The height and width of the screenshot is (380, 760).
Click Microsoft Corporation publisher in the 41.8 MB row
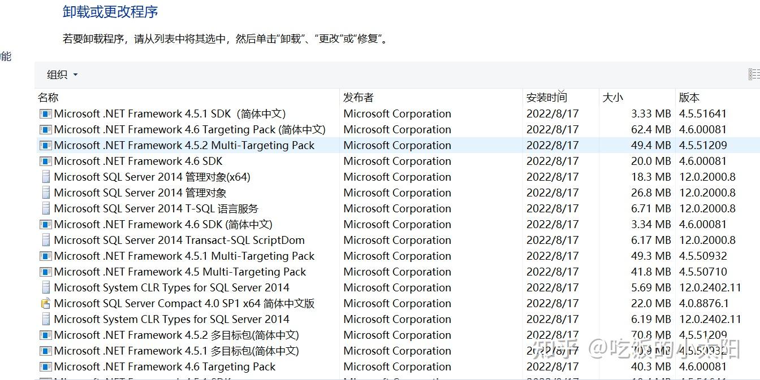[x=397, y=272]
